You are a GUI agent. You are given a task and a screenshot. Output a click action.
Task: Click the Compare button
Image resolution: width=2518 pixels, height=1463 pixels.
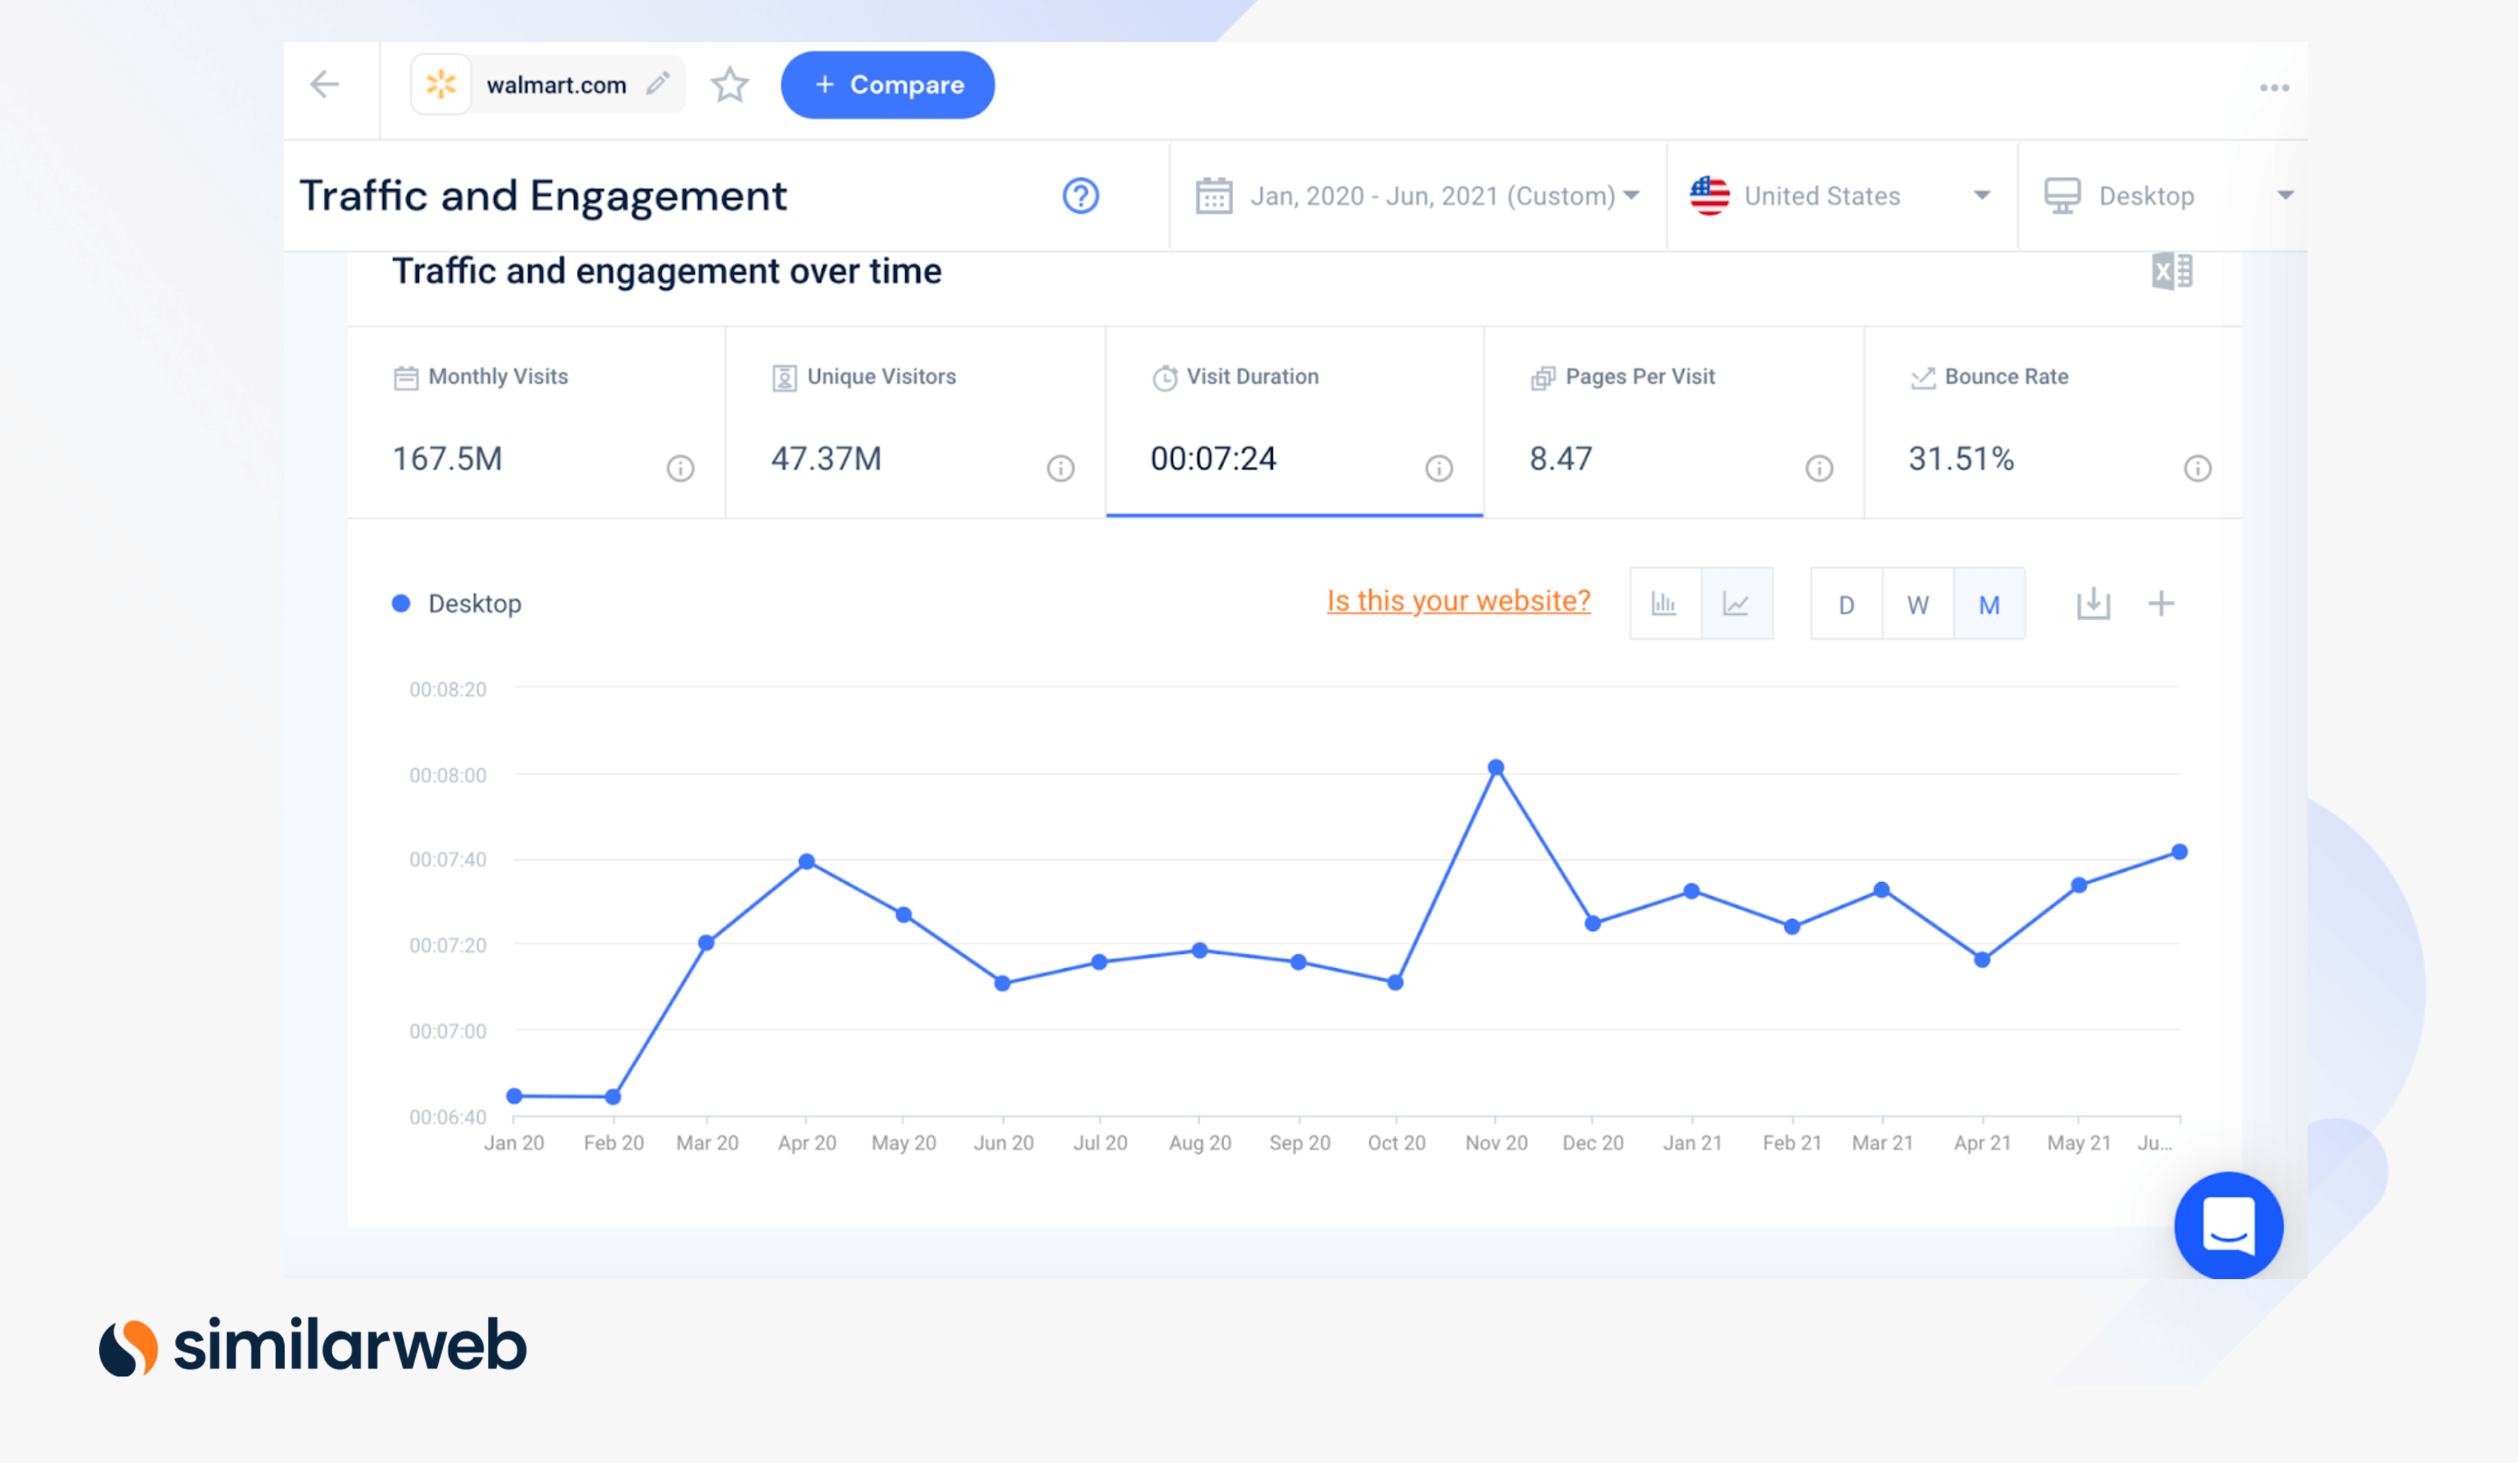888,85
